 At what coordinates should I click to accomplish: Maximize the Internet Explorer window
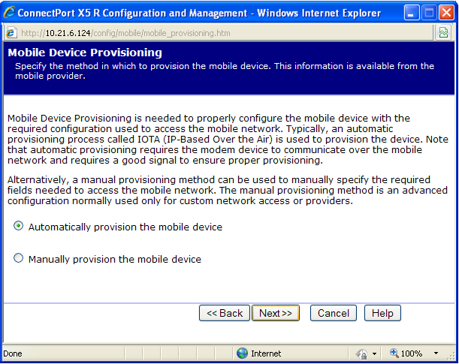coord(429,12)
